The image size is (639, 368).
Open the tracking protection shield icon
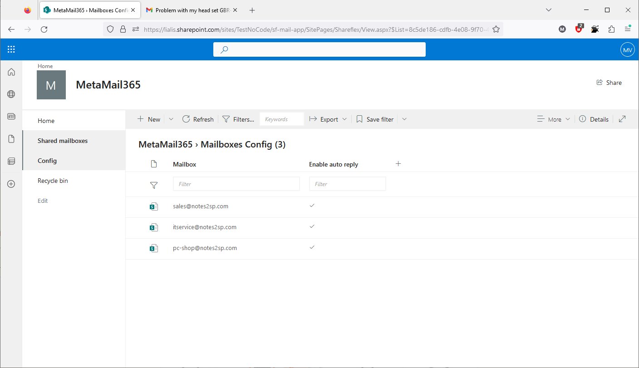(110, 29)
